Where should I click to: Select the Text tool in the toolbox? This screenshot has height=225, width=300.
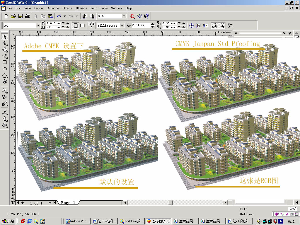click(x=5, y=82)
